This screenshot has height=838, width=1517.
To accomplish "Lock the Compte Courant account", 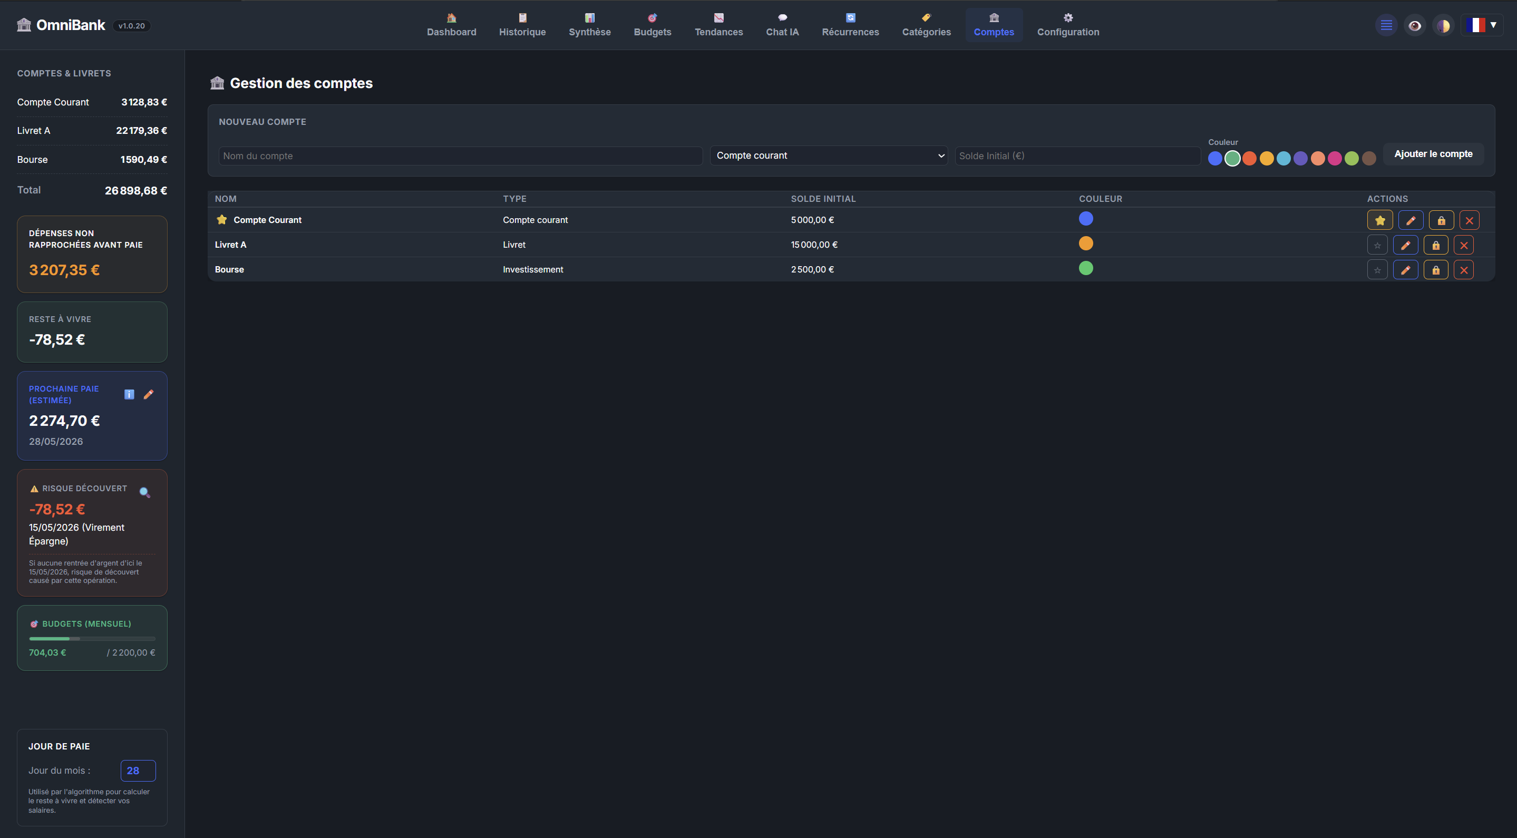I will (x=1441, y=220).
